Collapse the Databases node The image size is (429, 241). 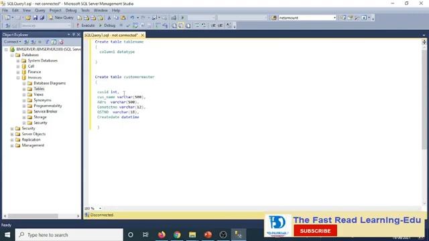click(x=12, y=55)
